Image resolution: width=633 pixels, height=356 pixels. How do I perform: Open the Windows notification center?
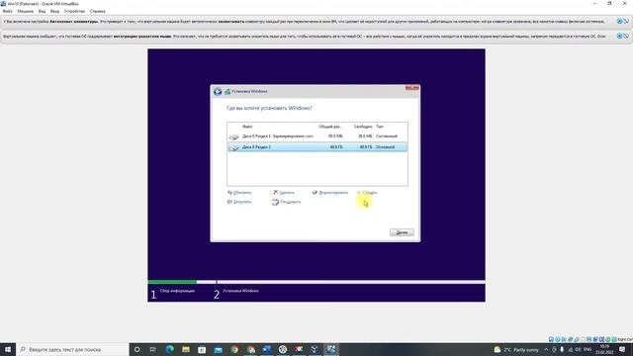(x=622, y=349)
